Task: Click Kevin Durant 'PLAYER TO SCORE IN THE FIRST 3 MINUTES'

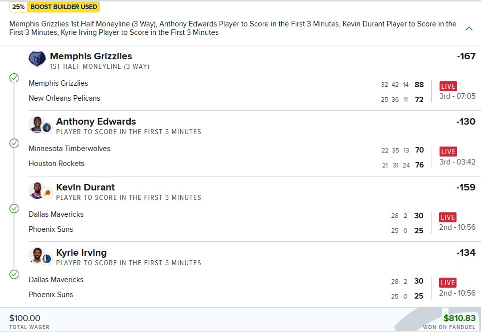Action: click(x=128, y=197)
